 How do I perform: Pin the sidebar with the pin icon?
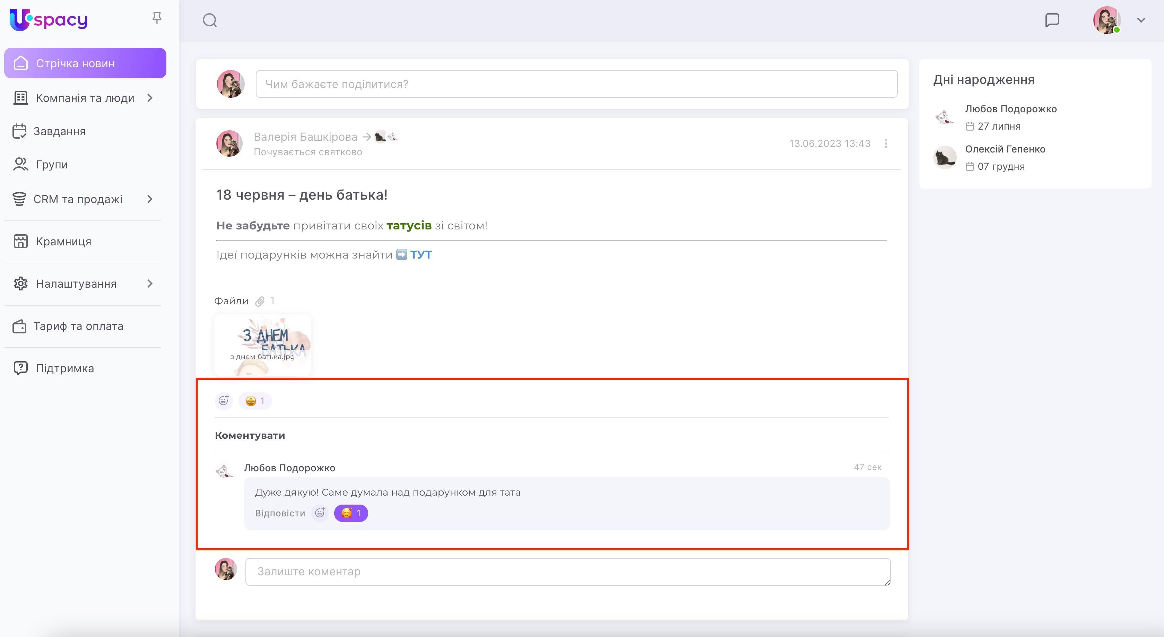coord(157,18)
